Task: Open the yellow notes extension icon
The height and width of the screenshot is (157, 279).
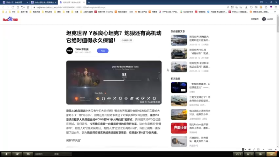Action: [x=261, y=7]
